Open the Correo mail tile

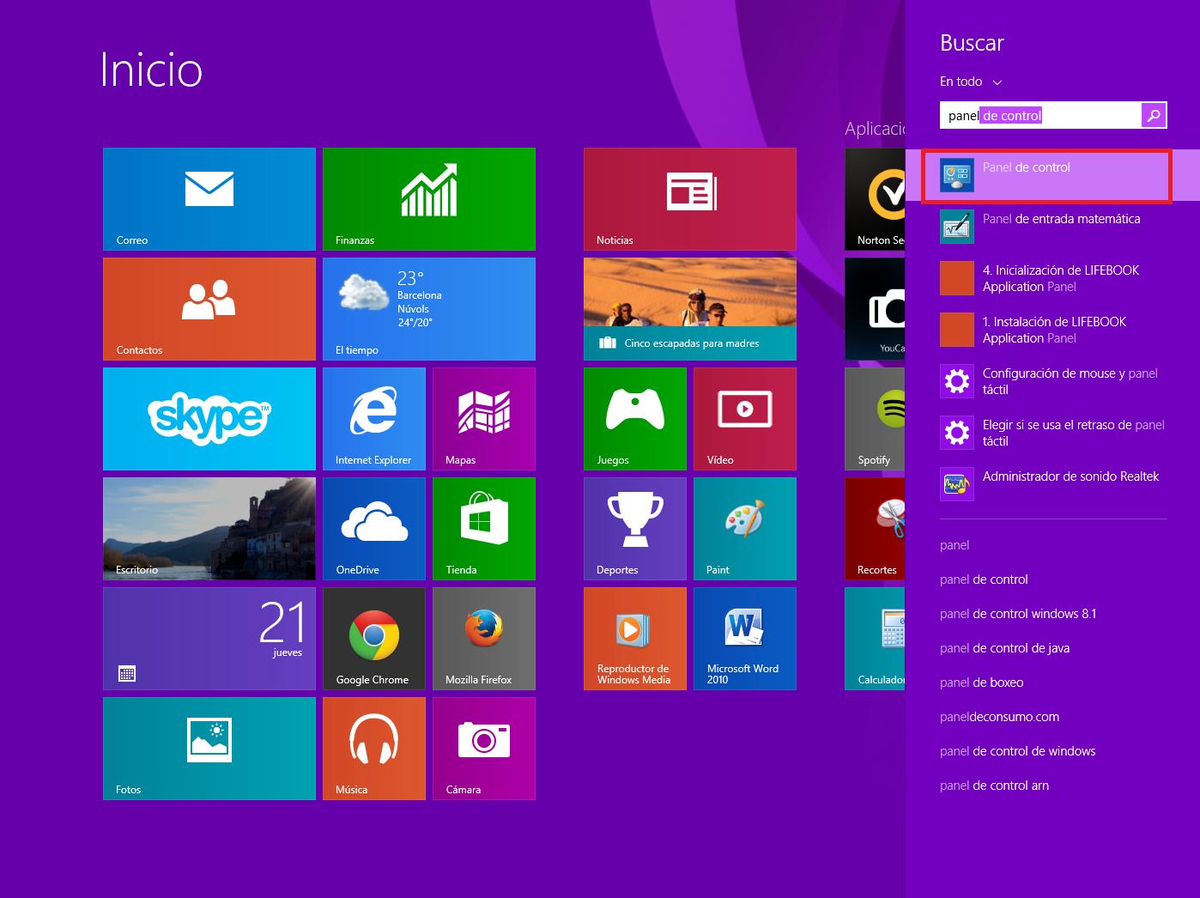point(209,199)
